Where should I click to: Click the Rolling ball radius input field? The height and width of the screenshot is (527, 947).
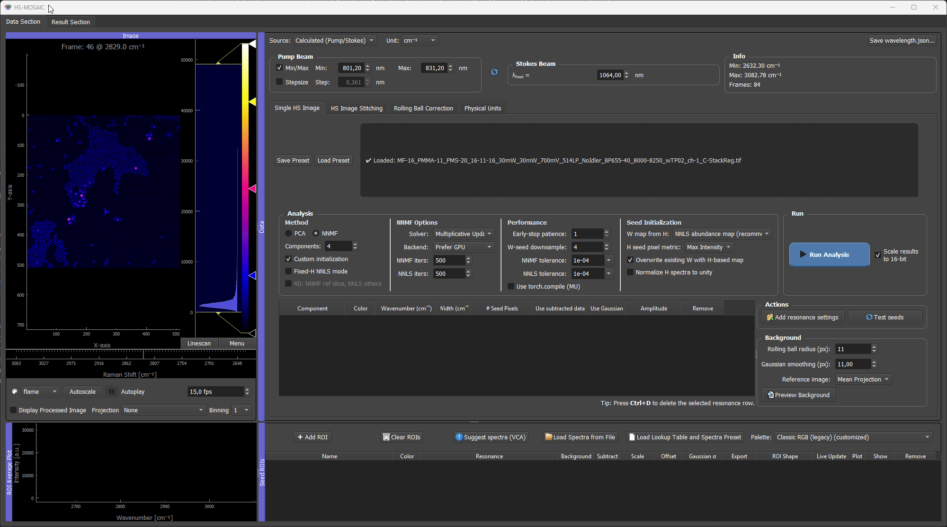click(853, 349)
